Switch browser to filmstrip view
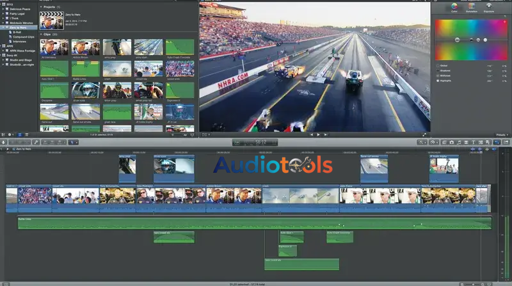Viewport: 512px width, 286px height. [x=20, y=134]
